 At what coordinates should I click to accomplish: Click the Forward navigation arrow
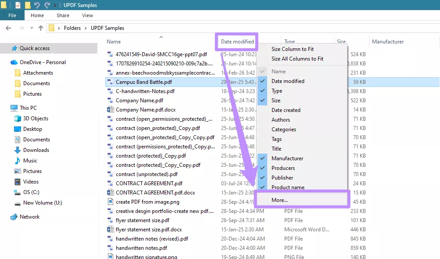coord(21,28)
